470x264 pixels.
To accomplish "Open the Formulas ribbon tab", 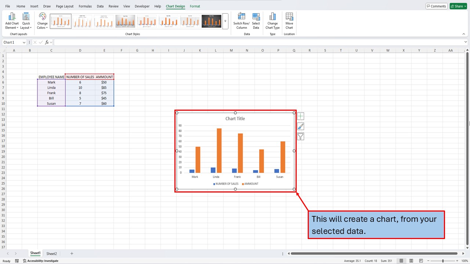I will 85,6.
